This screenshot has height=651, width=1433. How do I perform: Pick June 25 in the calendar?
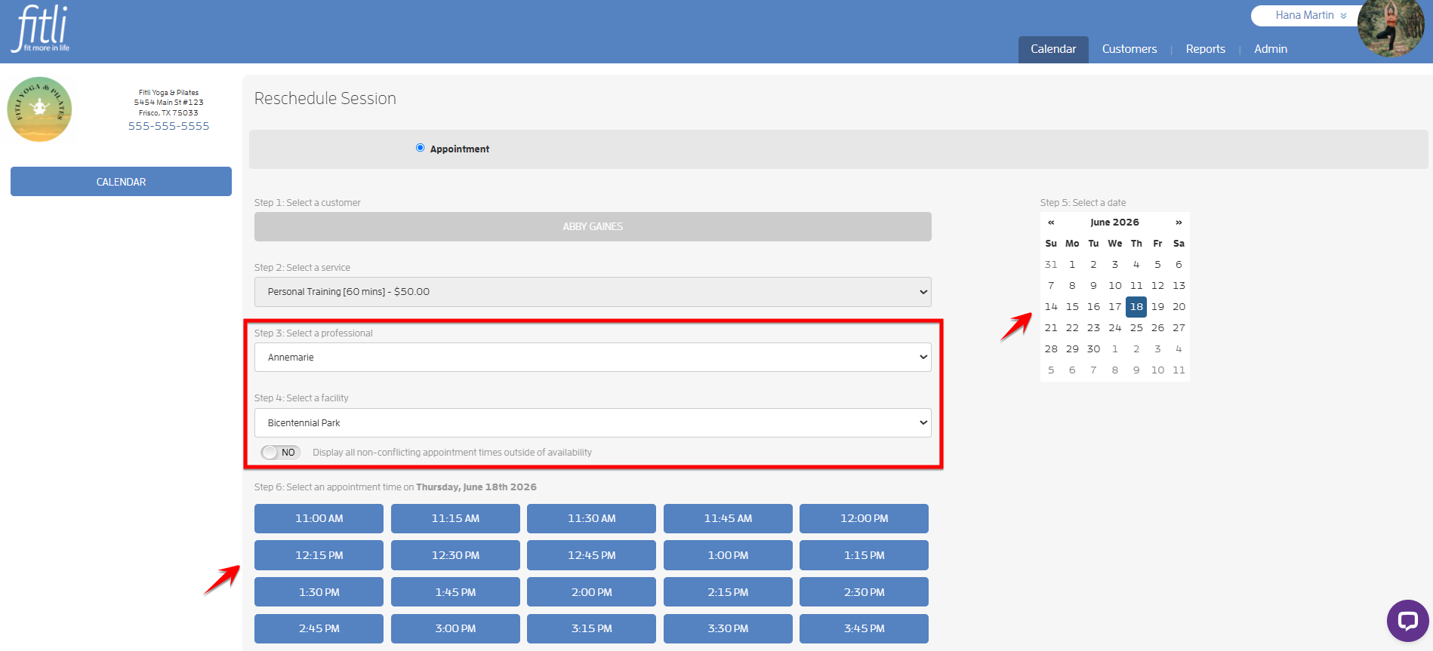(x=1136, y=328)
